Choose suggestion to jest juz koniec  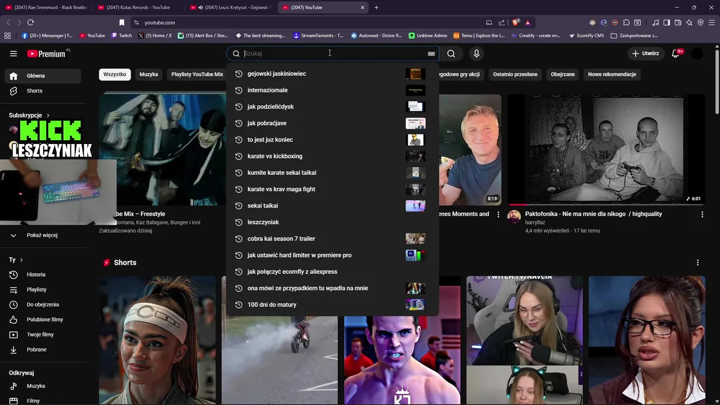click(332, 139)
